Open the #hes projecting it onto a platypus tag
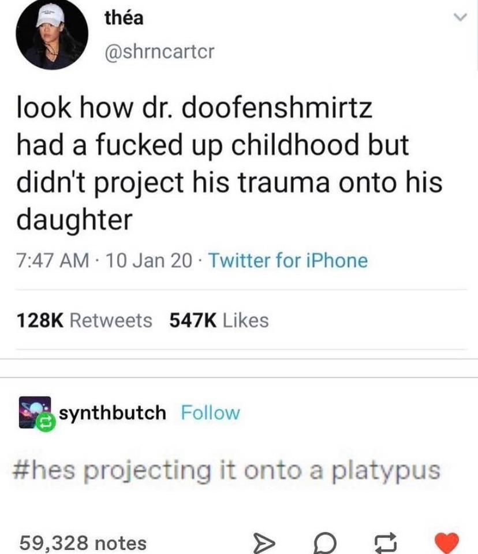The width and height of the screenshot is (478, 554). 226,471
